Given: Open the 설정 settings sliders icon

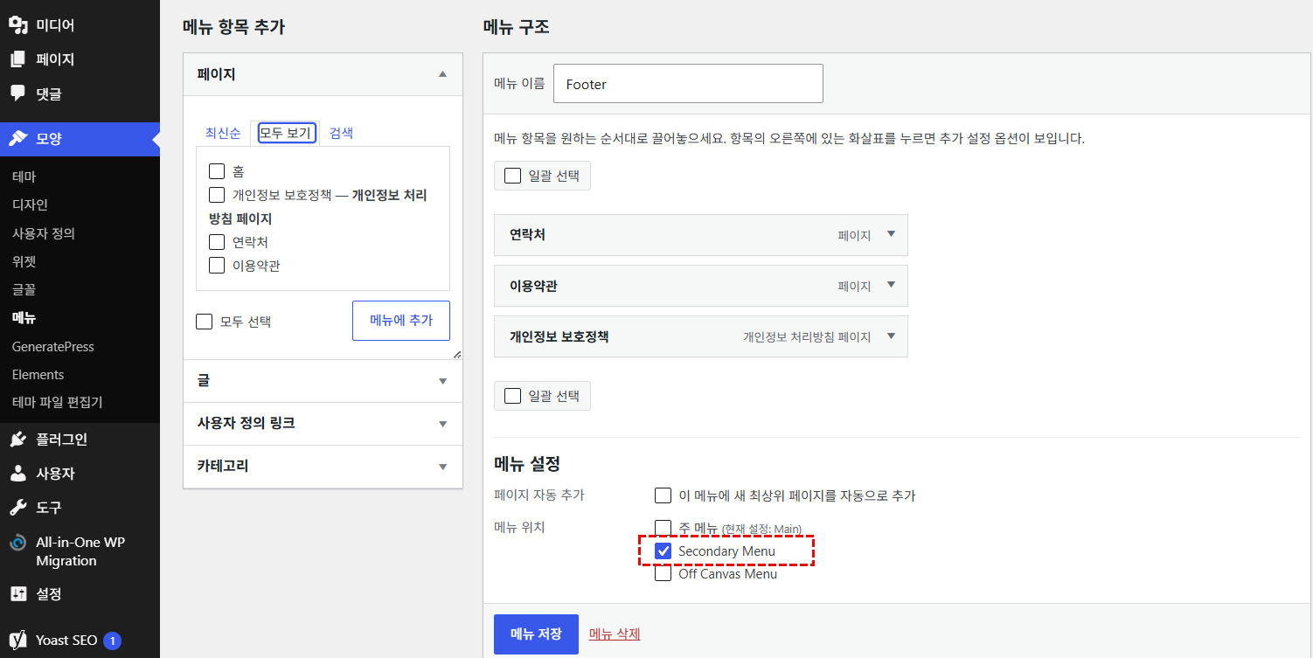Looking at the screenshot, I should [18, 594].
